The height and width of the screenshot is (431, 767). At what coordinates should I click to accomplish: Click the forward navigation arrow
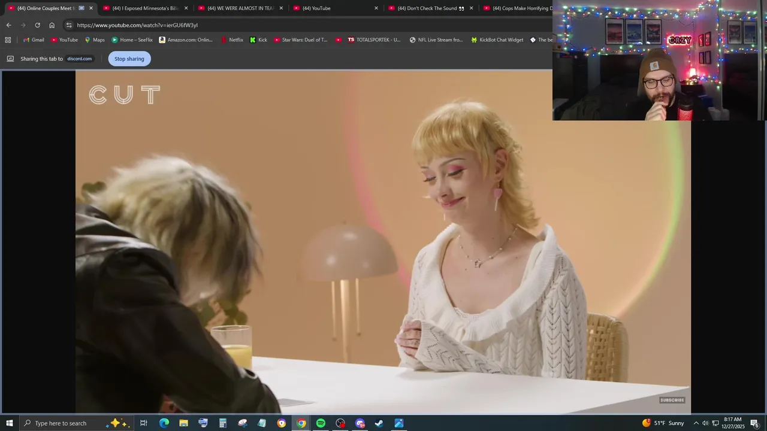point(23,25)
